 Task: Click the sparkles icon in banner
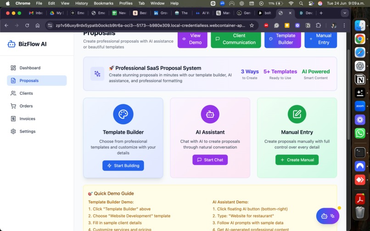coord(97,74)
